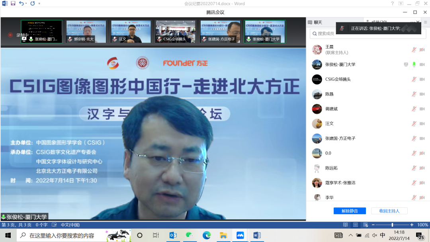Click the Save icon in Word's quick access toolbar
The height and width of the screenshot is (242, 430).
13,4
